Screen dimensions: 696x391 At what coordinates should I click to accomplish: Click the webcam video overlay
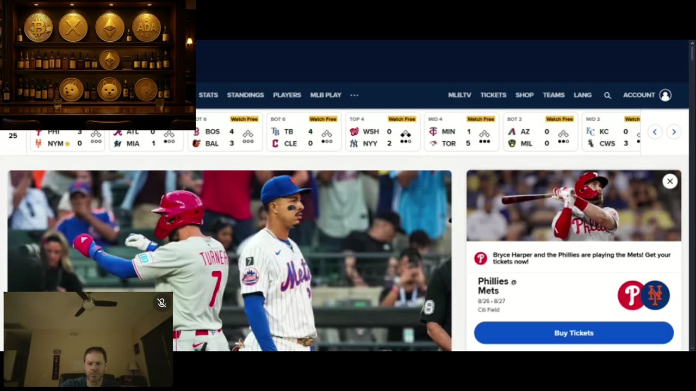tap(88, 339)
